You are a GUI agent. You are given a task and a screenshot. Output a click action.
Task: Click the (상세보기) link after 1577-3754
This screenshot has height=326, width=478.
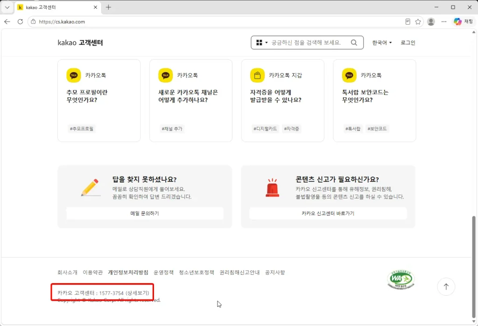(x=137, y=293)
